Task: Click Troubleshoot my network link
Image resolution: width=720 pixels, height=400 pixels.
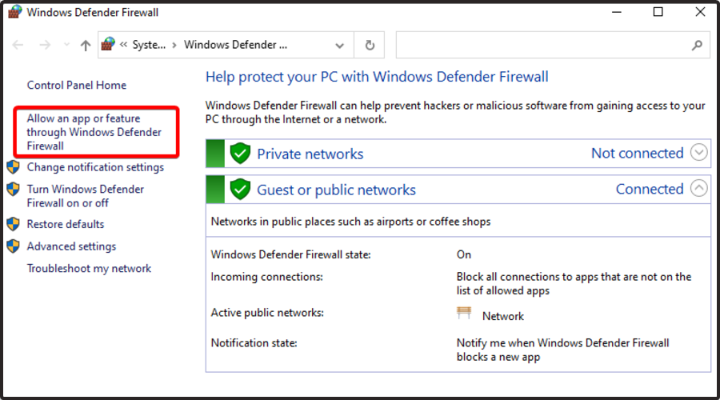Action: point(89,269)
